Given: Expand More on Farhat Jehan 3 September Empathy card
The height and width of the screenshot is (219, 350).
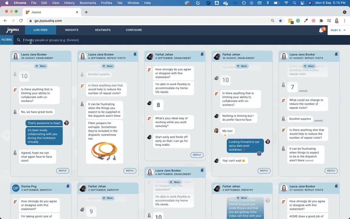Looking at the screenshot, I should (242, 198).
